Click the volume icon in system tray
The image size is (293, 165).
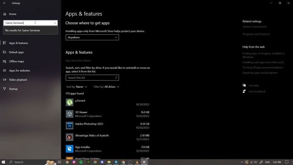tap(255, 162)
